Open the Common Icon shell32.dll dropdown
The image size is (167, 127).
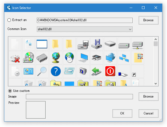coord(85,29)
